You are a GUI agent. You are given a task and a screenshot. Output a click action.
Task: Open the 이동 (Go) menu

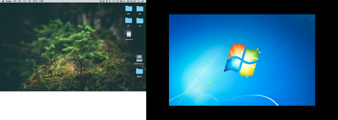pyautogui.click(x=29, y=1)
